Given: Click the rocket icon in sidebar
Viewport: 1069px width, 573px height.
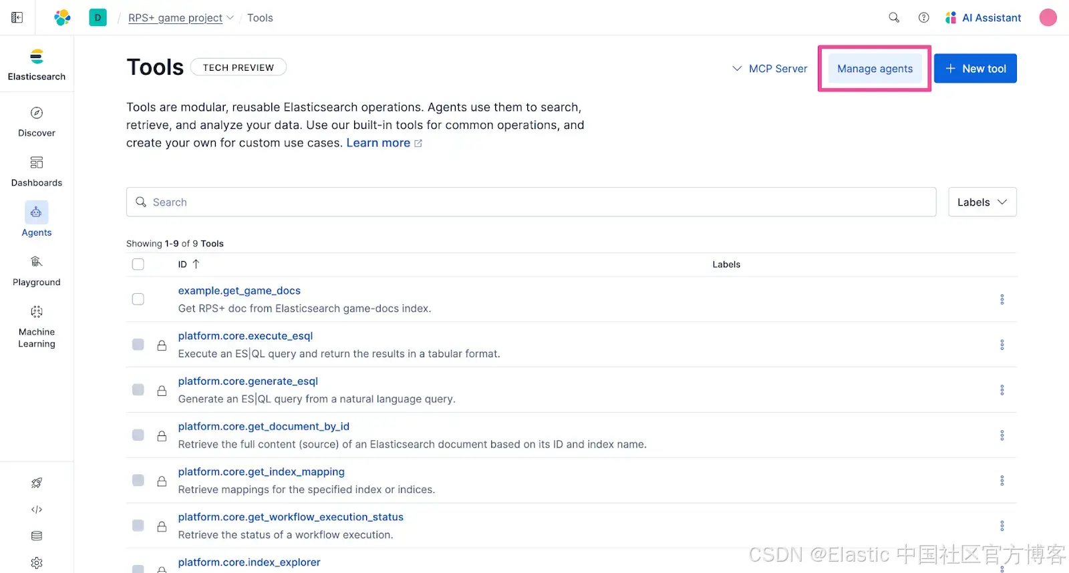Looking at the screenshot, I should [37, 483].
